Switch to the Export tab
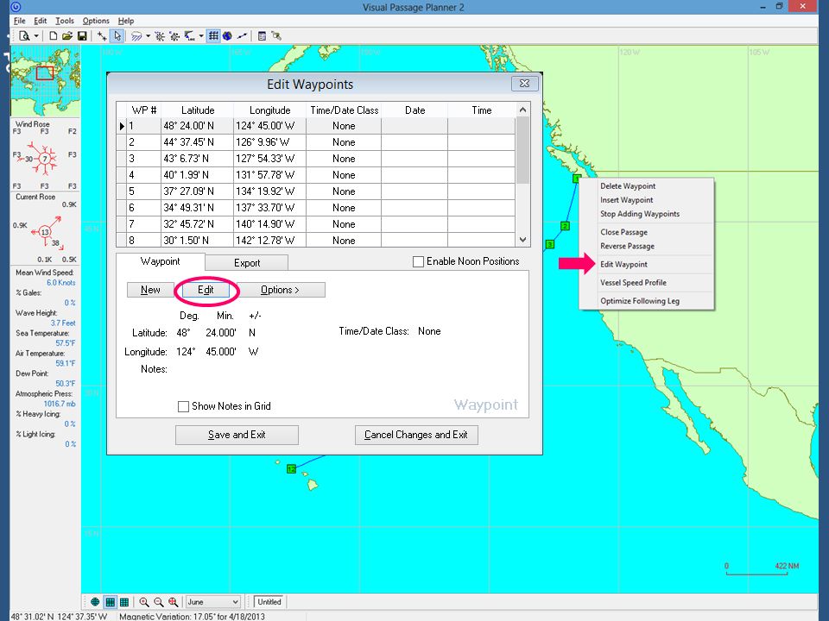Viewport: 829px width, 621px height. coord(247,262)
